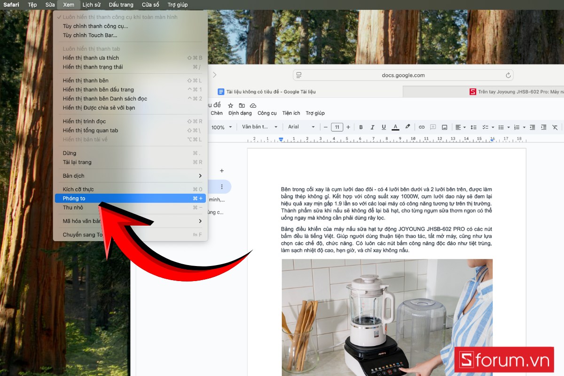Click the text alignment icon
The height and width of the screenshot is (376, 564).
coord(458,127)
